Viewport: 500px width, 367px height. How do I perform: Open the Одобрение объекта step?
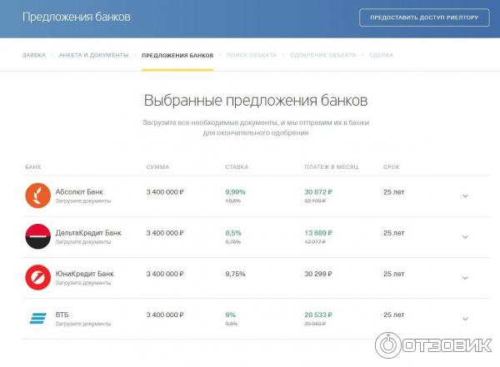[322, 55]
